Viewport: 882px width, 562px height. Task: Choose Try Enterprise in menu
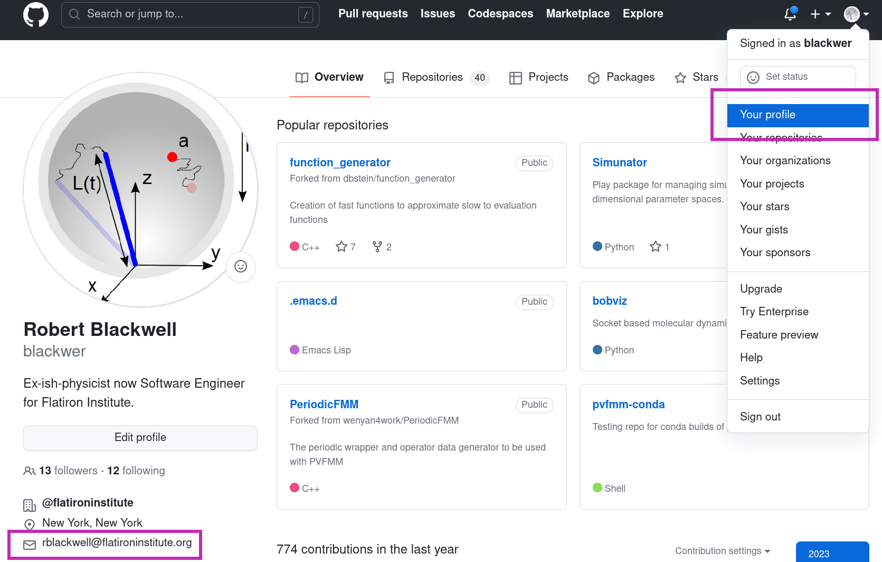coord(798,312)
